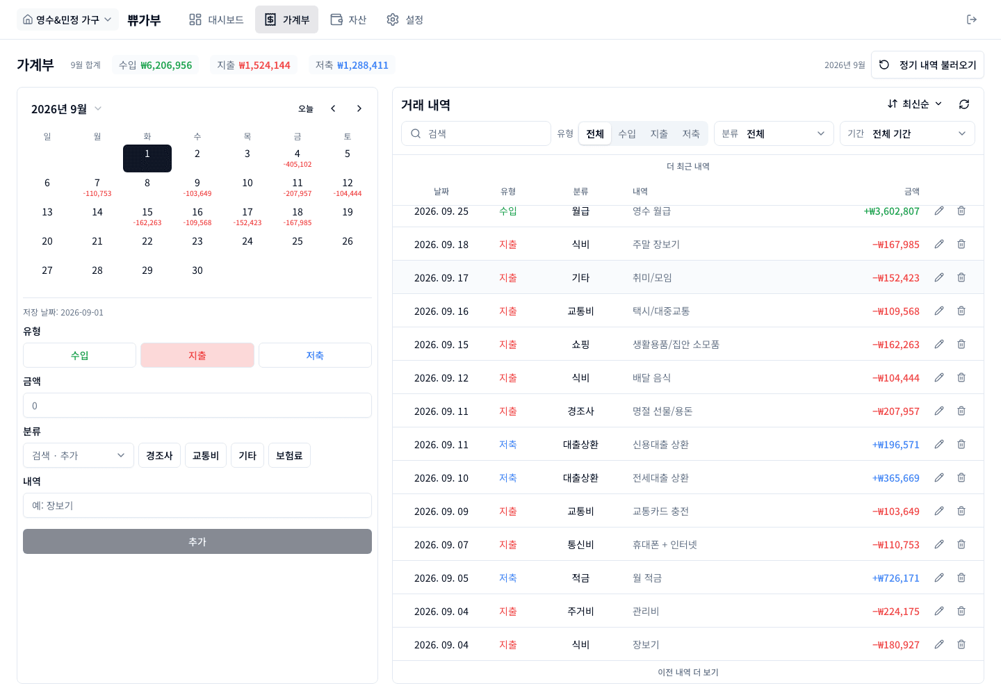This screenshot has width=1001, height=695.
Task: Click the 추가 button
Action: point(197,541)
